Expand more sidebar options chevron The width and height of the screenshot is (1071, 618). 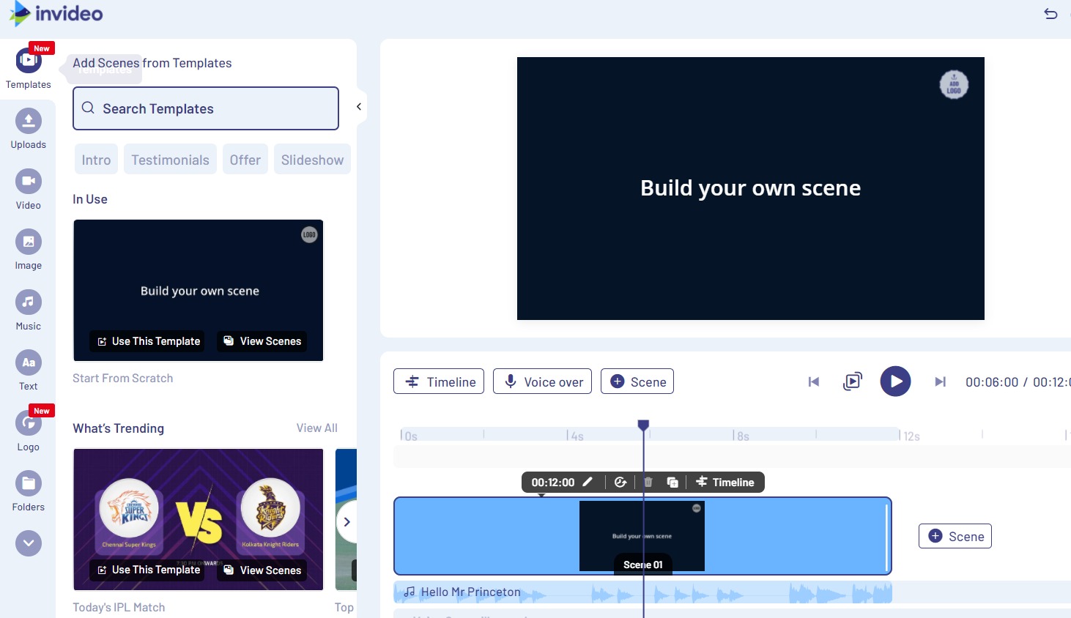(x=29, y=543)
